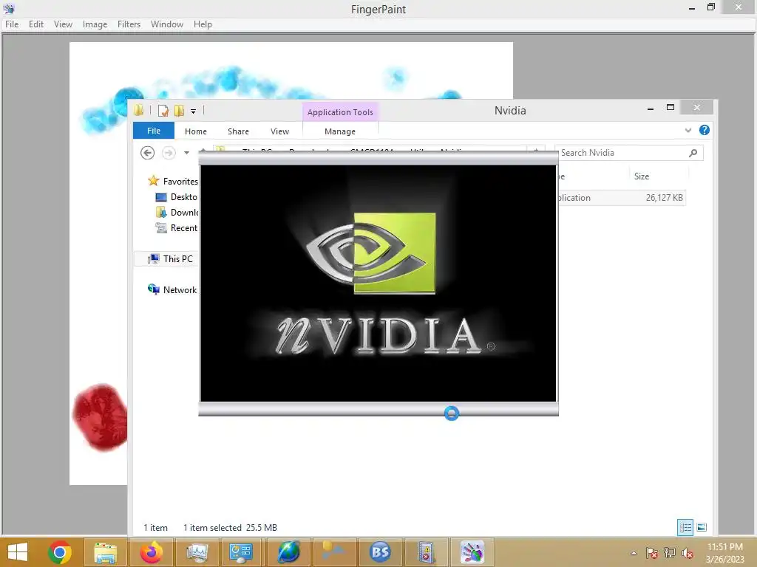Open the installer taskbar icon with warning
Screen dimensions: 757x567
(426, 552)
